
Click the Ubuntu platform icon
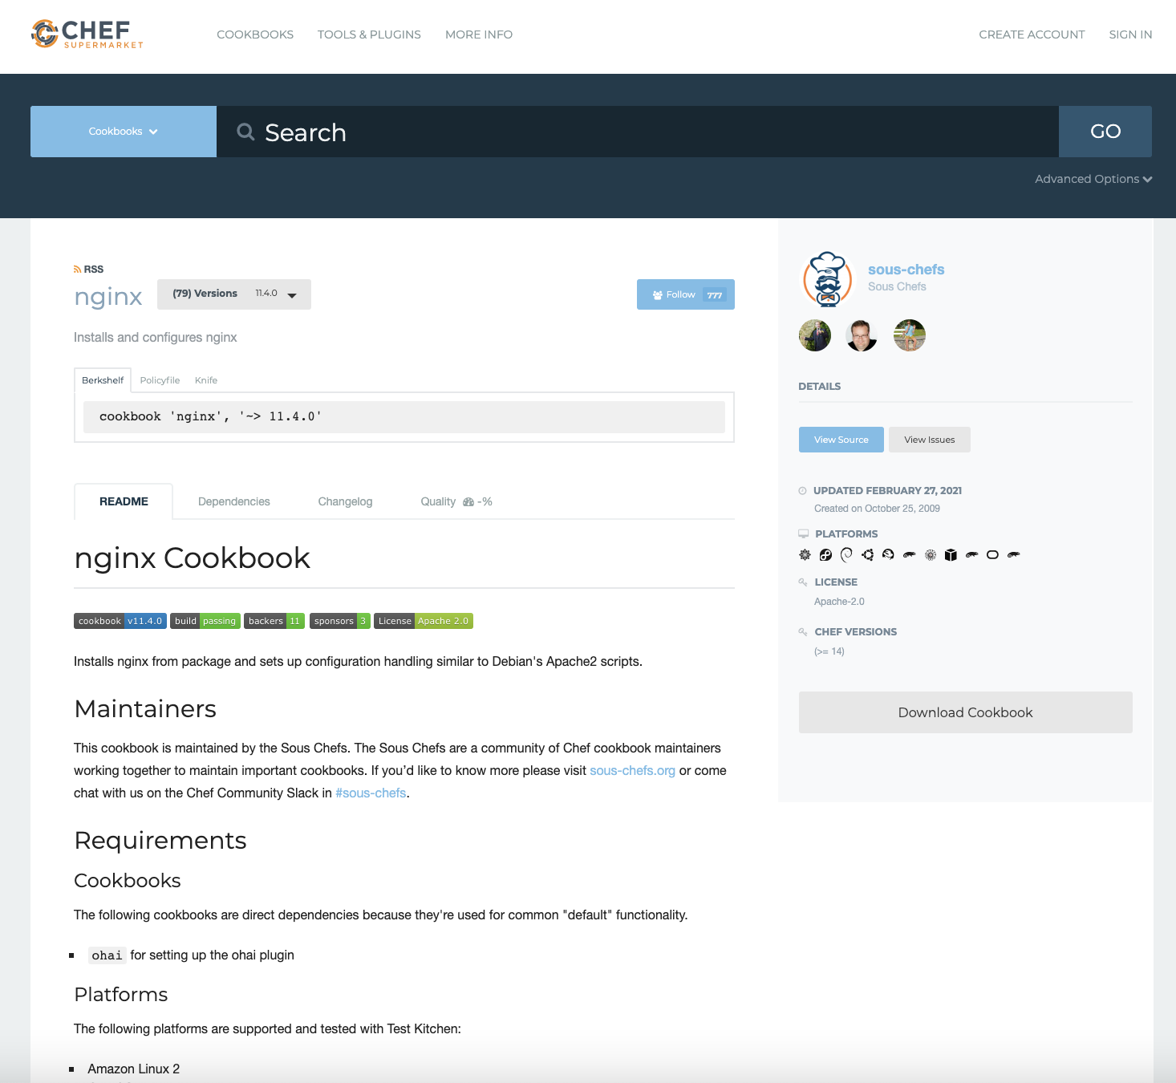(868, 554)
